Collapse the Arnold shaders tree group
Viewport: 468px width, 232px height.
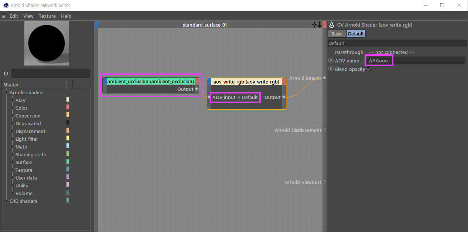pyautogui.click(x=7, y=92)
